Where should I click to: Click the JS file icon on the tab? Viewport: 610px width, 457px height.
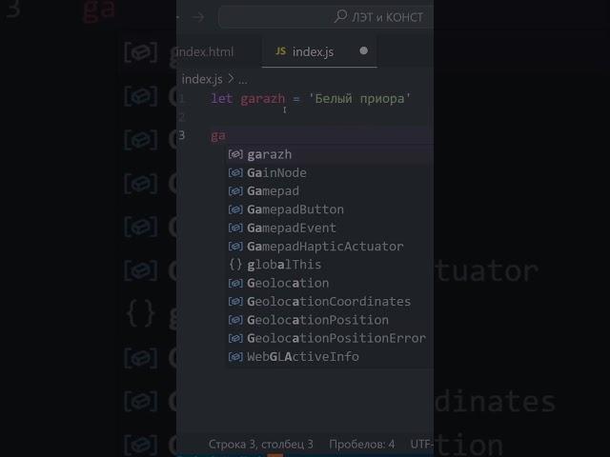pos(280,51)
